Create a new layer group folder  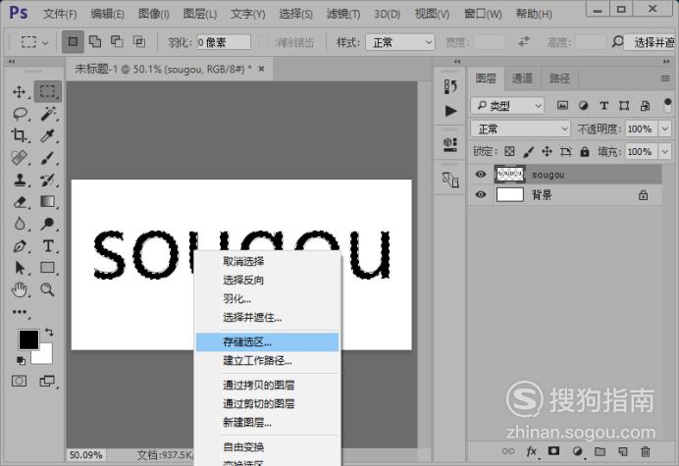[600, 451]
